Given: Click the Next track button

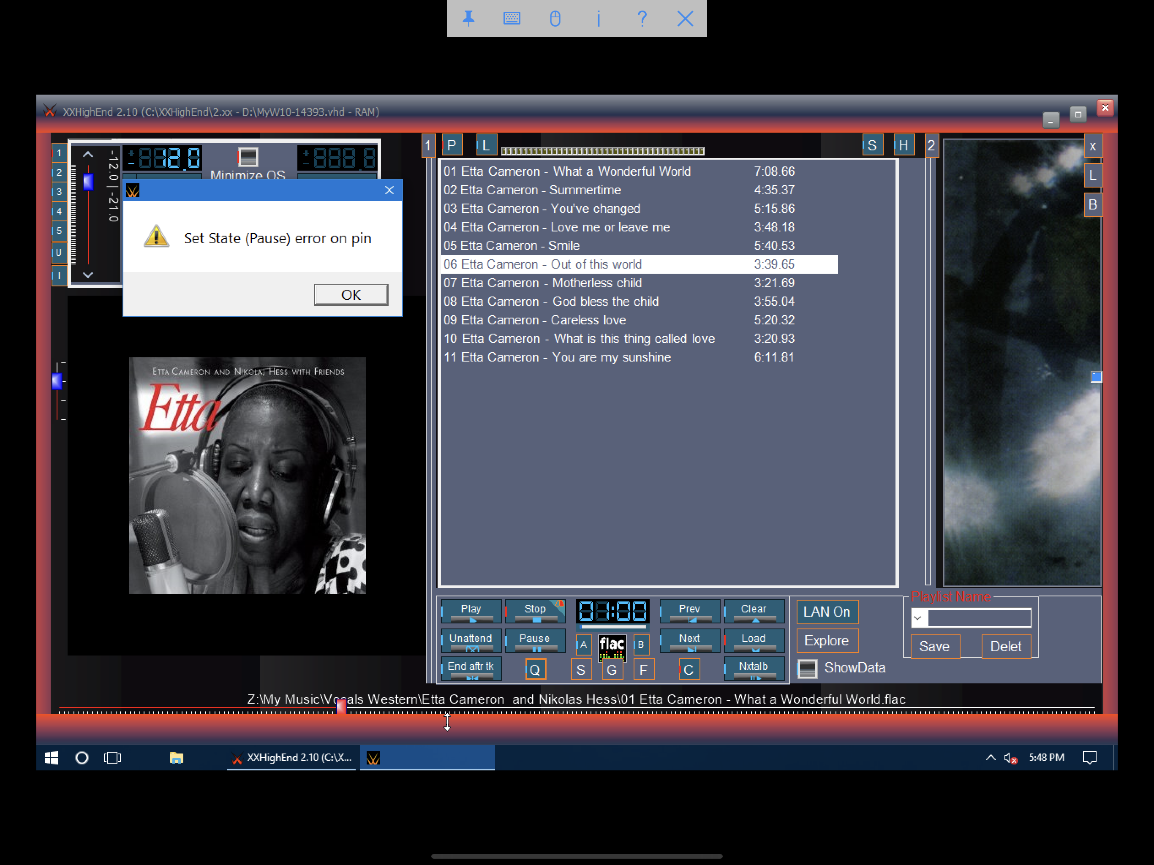Looking at the screenshot, I should click(690, 641).
